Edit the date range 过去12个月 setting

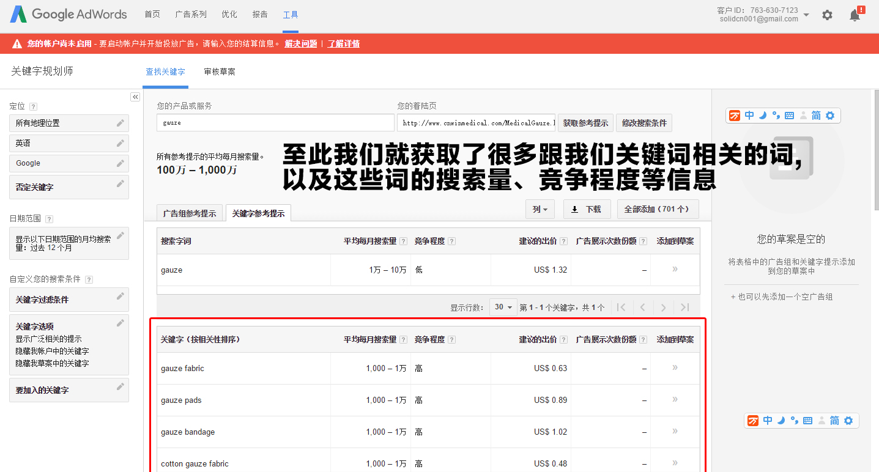(x=121, y=235)
